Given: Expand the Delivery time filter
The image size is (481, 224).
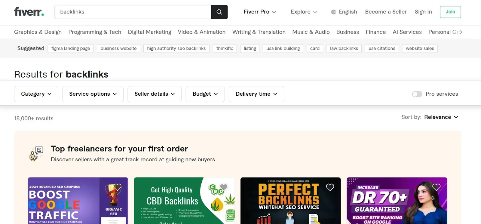Looking at the screenshot, I should pyautogui.click(x=256, y=94).
